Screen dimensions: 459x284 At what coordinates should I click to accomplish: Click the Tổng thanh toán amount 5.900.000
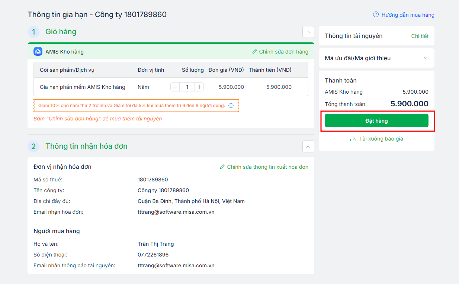point(410,104)
